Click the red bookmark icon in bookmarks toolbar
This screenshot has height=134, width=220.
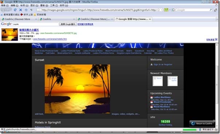(21, 15)
